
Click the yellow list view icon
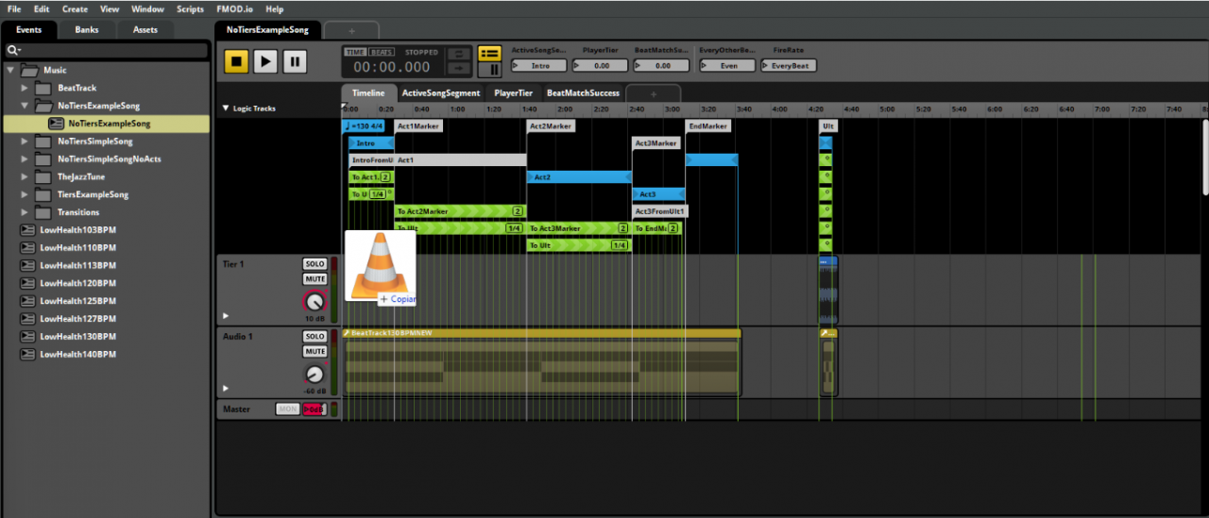click(x=489, y=53)
